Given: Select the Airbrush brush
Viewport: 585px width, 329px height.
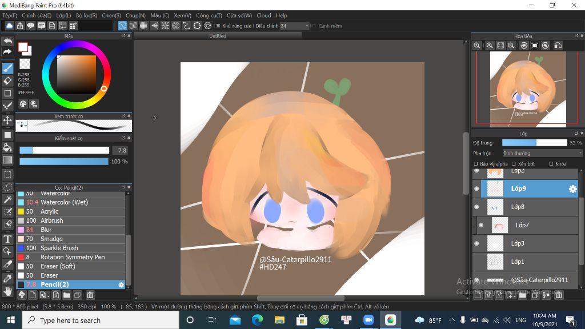Looking at the screenshot, I should click(71, 220).
